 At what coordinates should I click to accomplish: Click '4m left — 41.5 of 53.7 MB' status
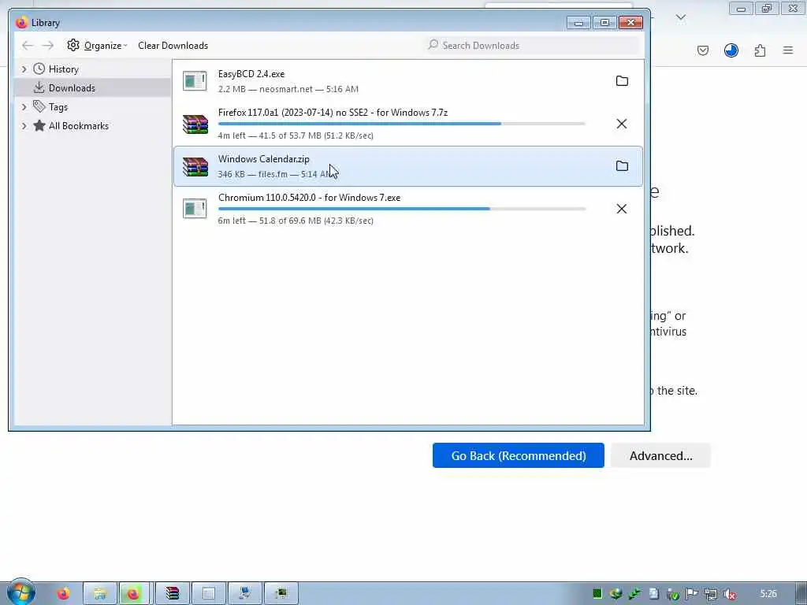[296, 135]
